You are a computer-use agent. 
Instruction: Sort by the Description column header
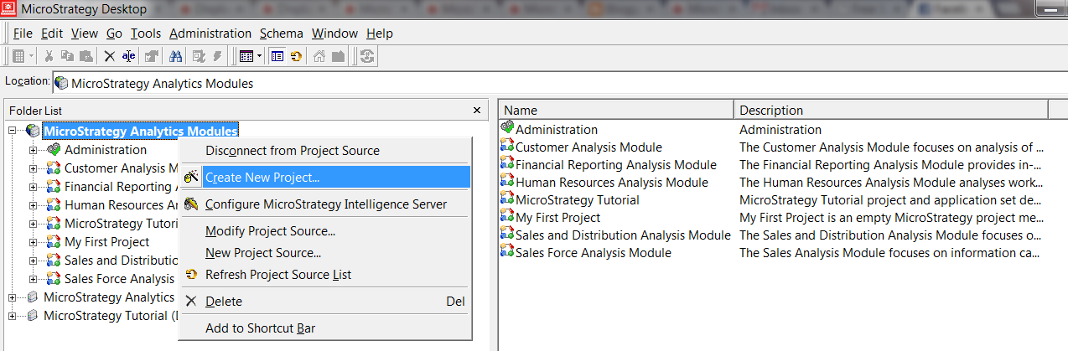(x=891, y=110)
